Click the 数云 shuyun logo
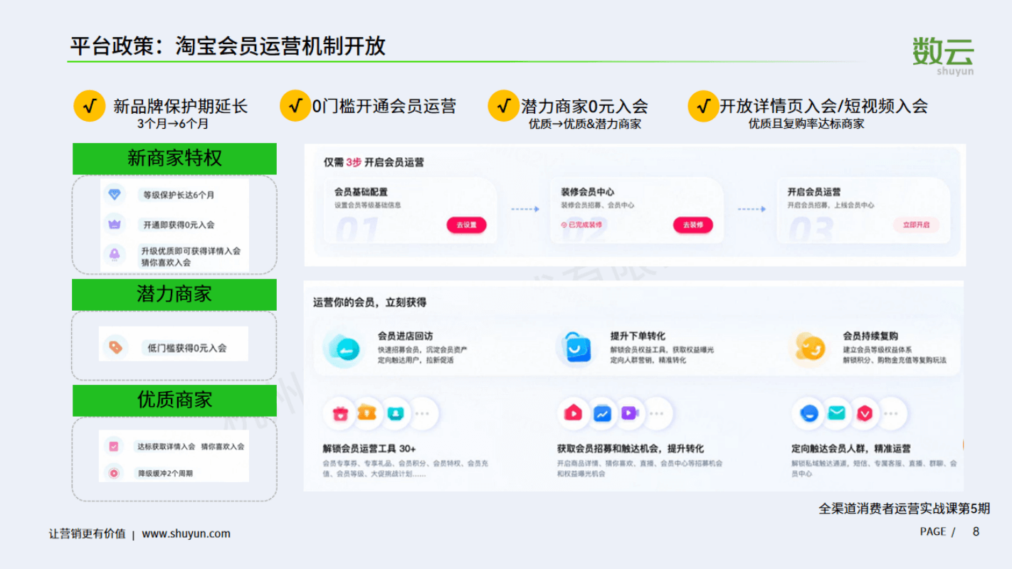Screen dimensions: 1012x569 pyautogui.click(x=944, y=55)
